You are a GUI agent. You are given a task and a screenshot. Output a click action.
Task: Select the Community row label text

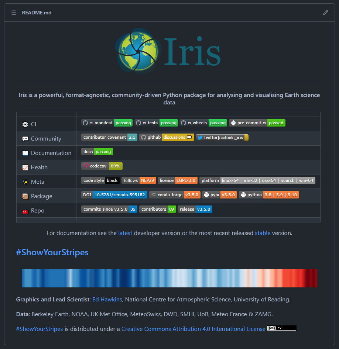pyautogui.click(x=46, y=139)
